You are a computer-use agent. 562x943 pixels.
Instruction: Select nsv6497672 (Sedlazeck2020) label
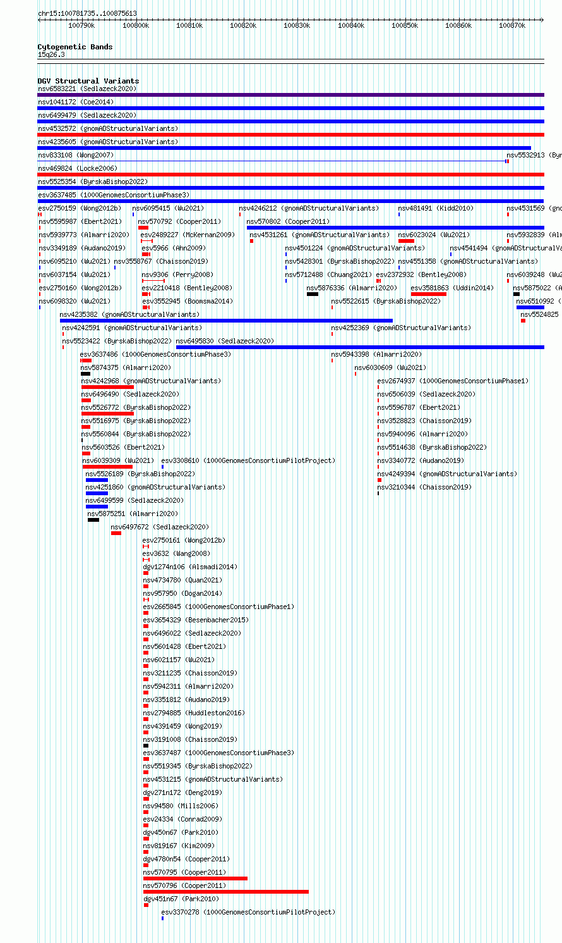tap(160, 527)
